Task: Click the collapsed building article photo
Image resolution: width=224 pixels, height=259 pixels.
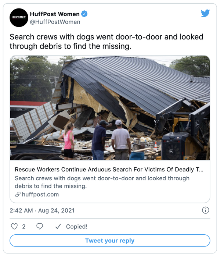Action: [110, 108]
